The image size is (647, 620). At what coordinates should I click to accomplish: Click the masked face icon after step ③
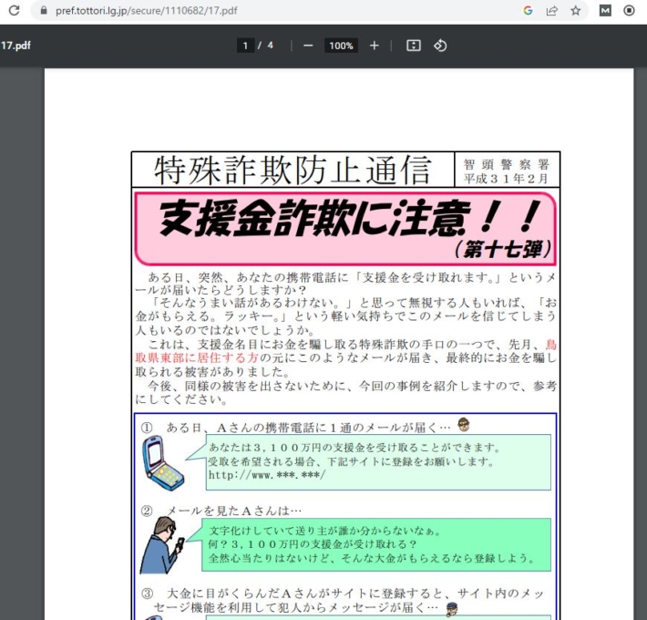(x=452, y=609)
